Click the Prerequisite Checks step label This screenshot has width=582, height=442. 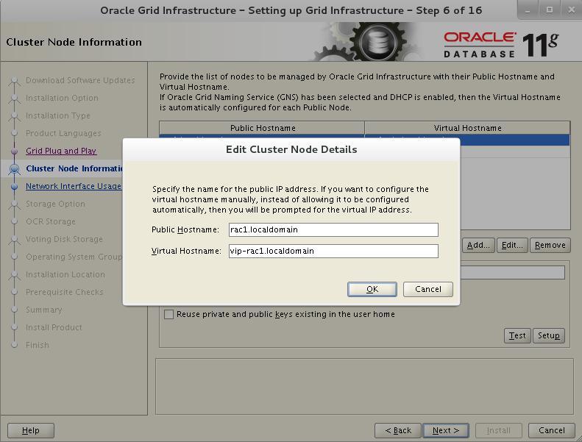point(64,292)
